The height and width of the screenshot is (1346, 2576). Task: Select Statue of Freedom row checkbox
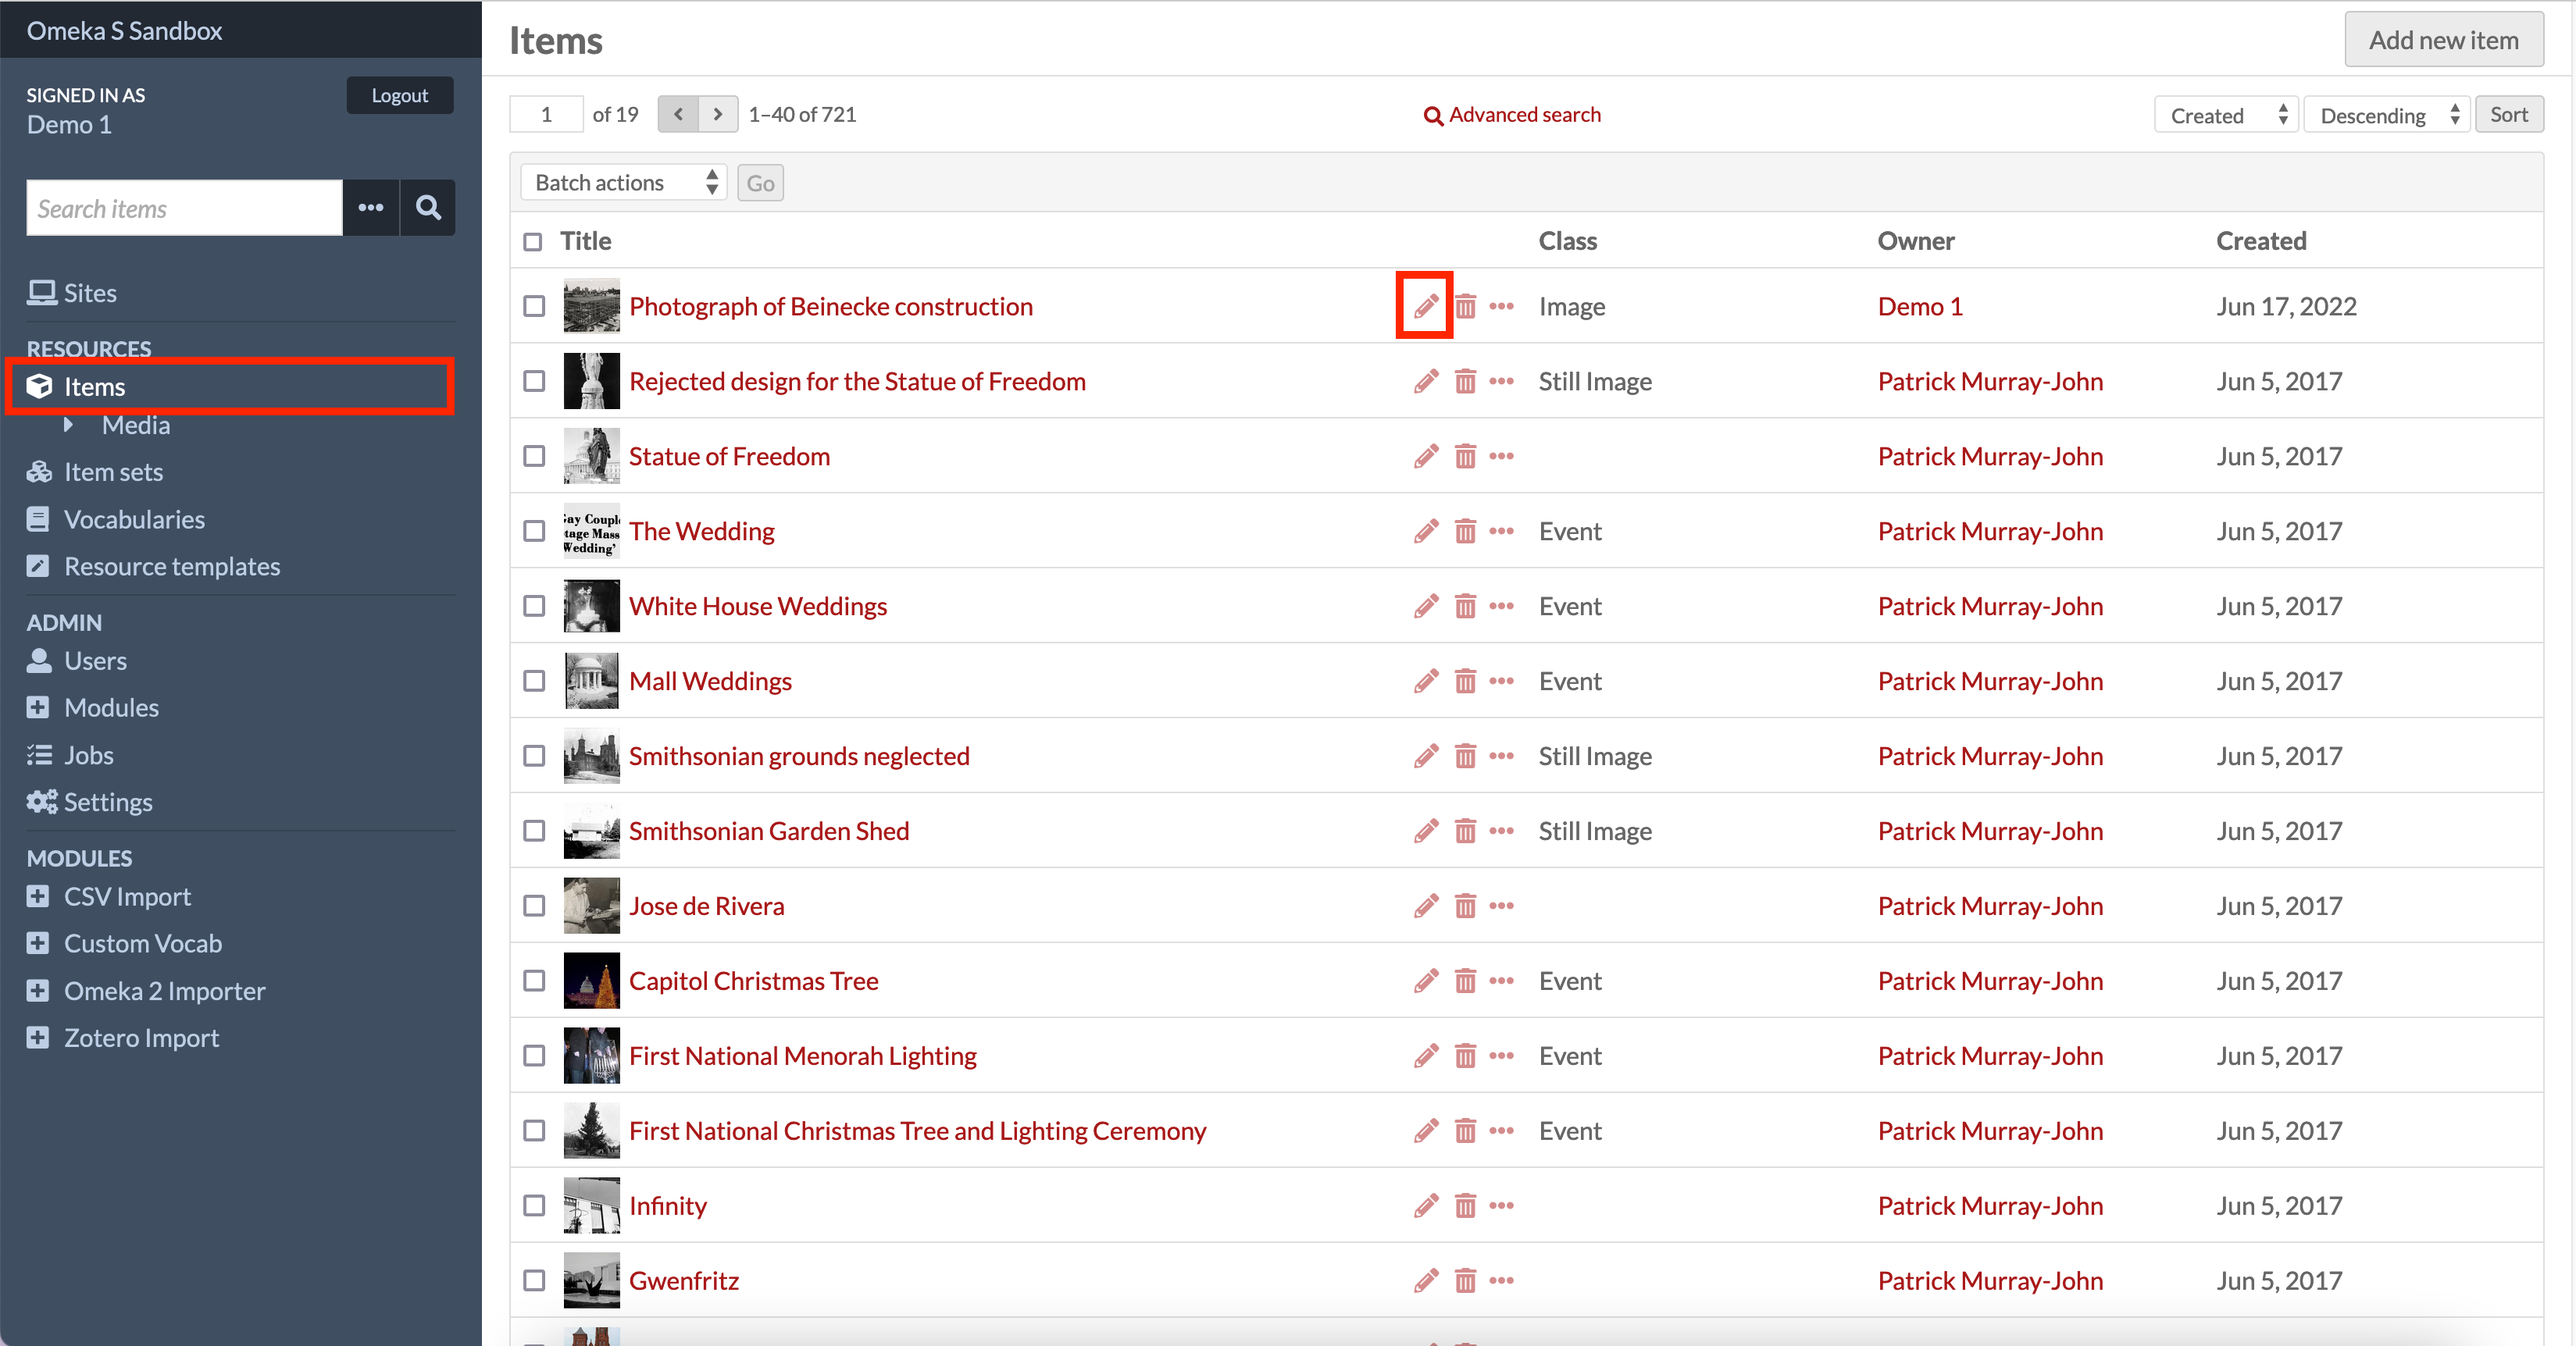pyautogui.click(x=534, y=456)
